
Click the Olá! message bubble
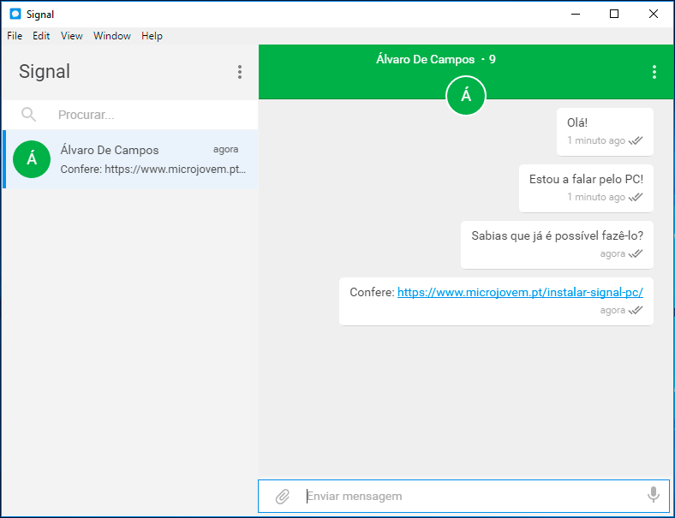tap(605, 132)
